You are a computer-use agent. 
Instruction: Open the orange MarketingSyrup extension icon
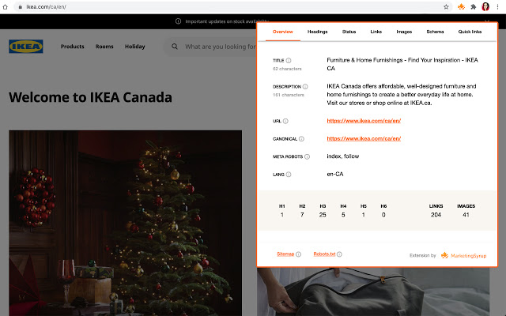coord(461,6)
